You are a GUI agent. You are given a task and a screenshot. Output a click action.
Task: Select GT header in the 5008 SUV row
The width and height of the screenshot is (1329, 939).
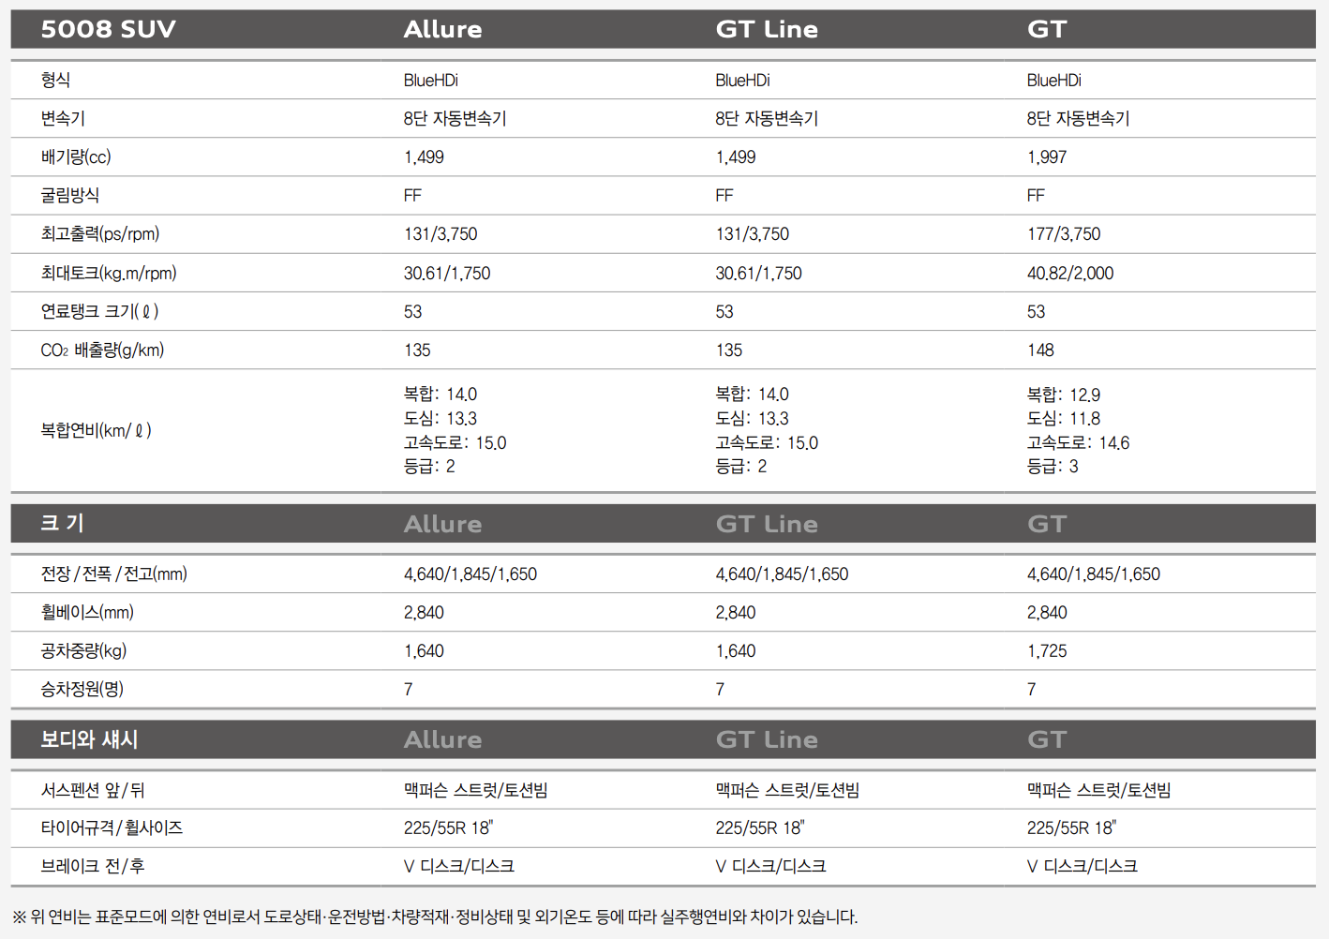(x=1047, y=29)
